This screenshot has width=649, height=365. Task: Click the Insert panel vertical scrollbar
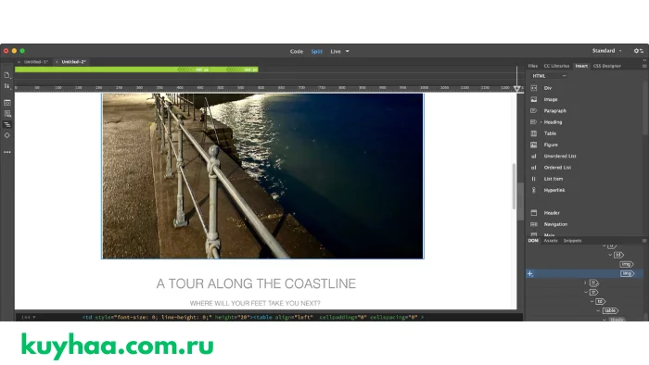pos(645,107)
